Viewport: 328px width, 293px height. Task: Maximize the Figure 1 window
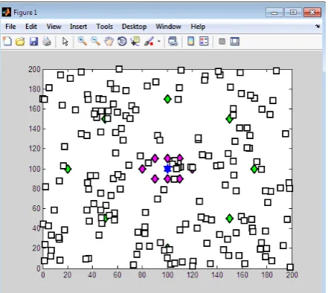(x=293, y=13)
